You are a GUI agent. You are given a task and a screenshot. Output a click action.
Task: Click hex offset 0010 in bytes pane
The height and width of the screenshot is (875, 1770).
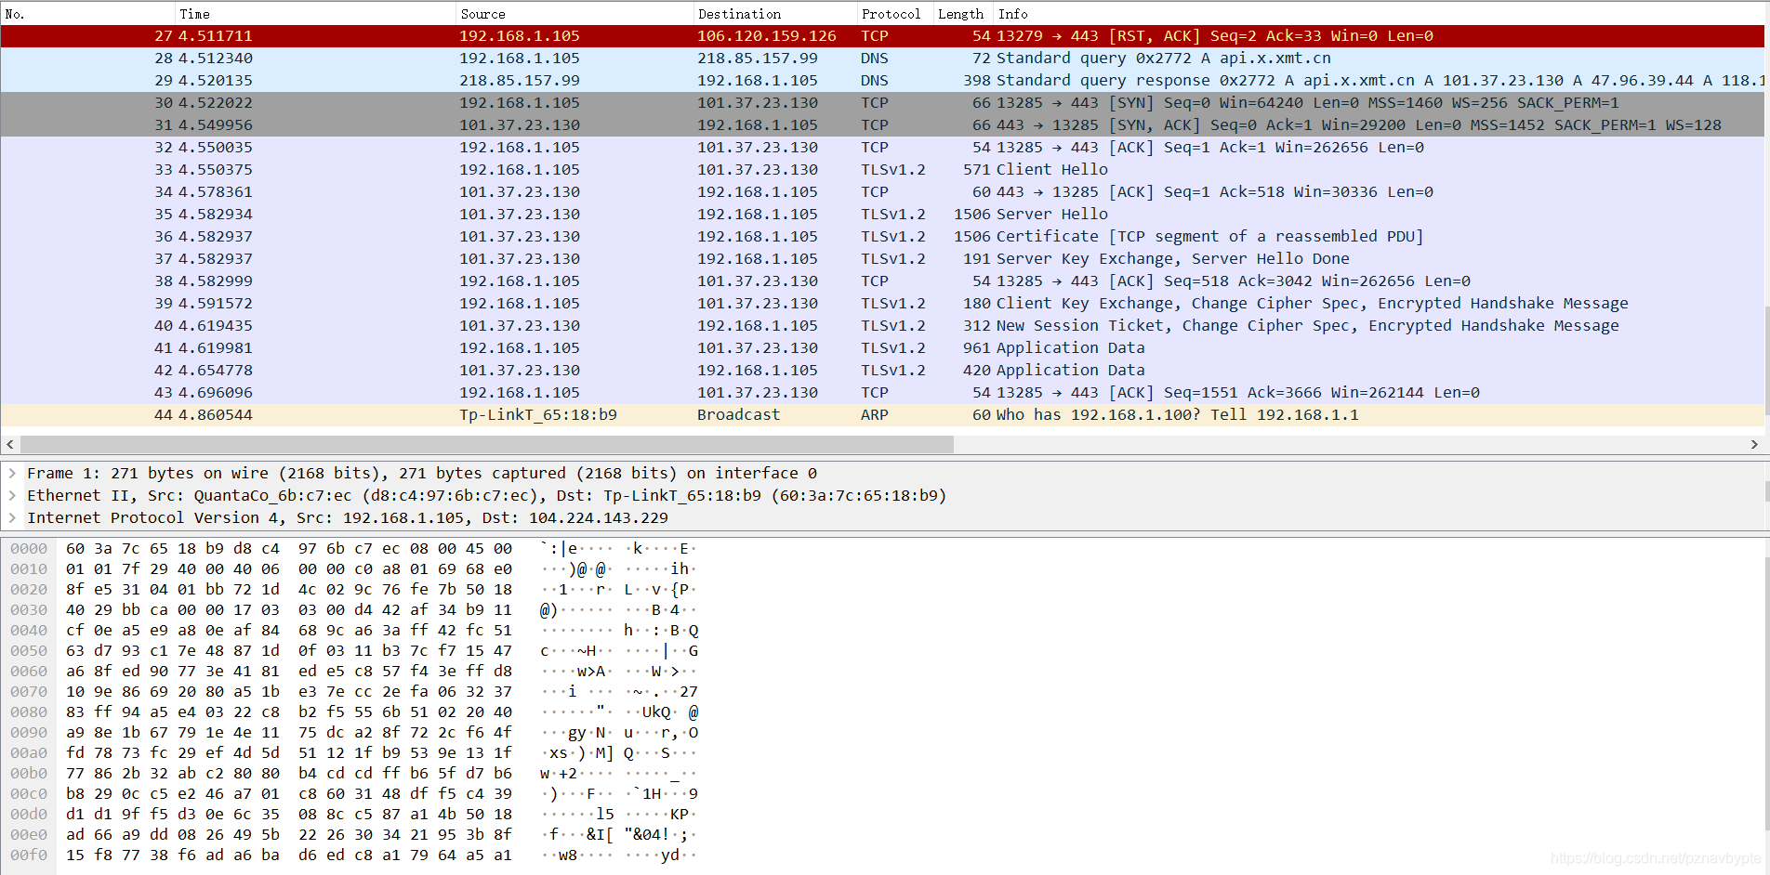coord(29,569)
